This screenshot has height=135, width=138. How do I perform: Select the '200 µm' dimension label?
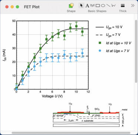(124, 120)
